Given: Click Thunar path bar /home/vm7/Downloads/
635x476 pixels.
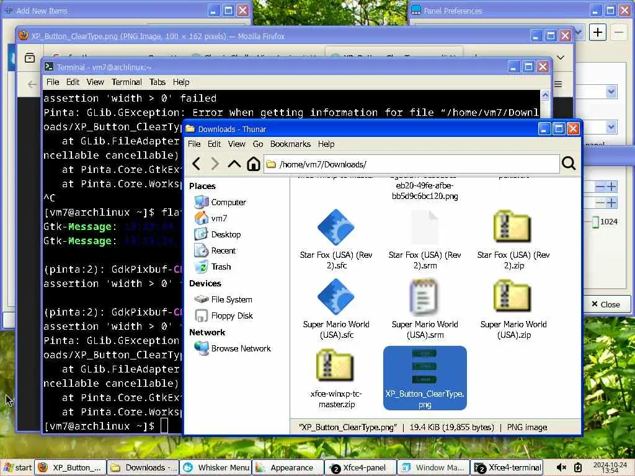Looking at the screenshot, I should pyautogui.click(x=412, y=164).
